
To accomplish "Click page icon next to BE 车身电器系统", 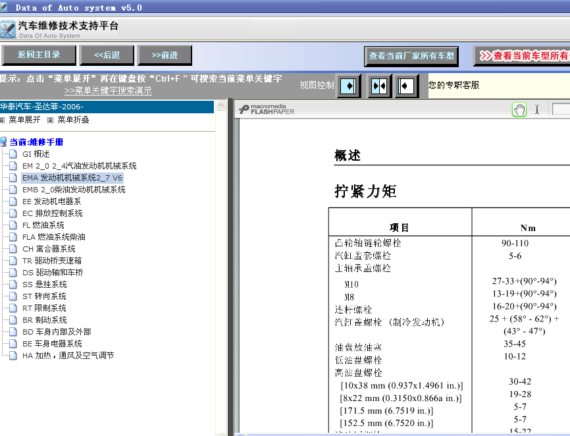I will pos(13,344).
